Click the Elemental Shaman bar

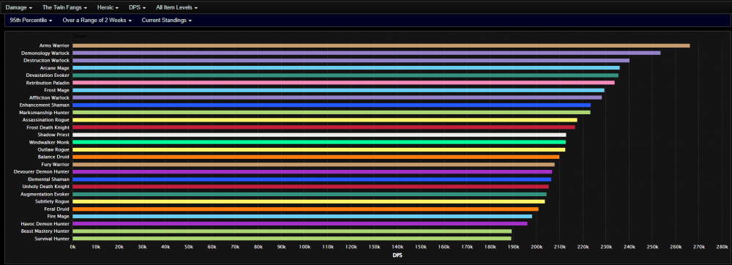pos(312,179)
